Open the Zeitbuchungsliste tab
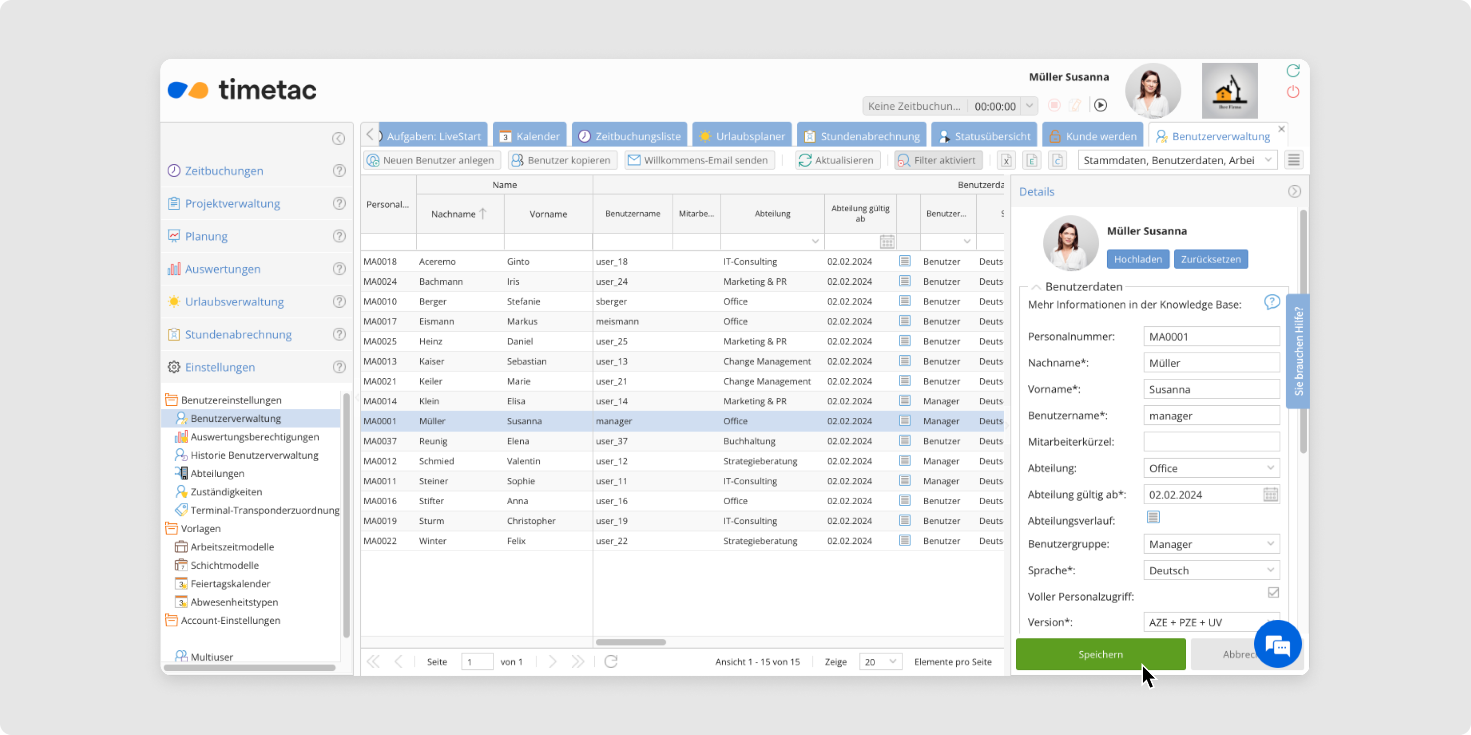The height and width of the screenshot is (735, 1471). tap(630, 136)
